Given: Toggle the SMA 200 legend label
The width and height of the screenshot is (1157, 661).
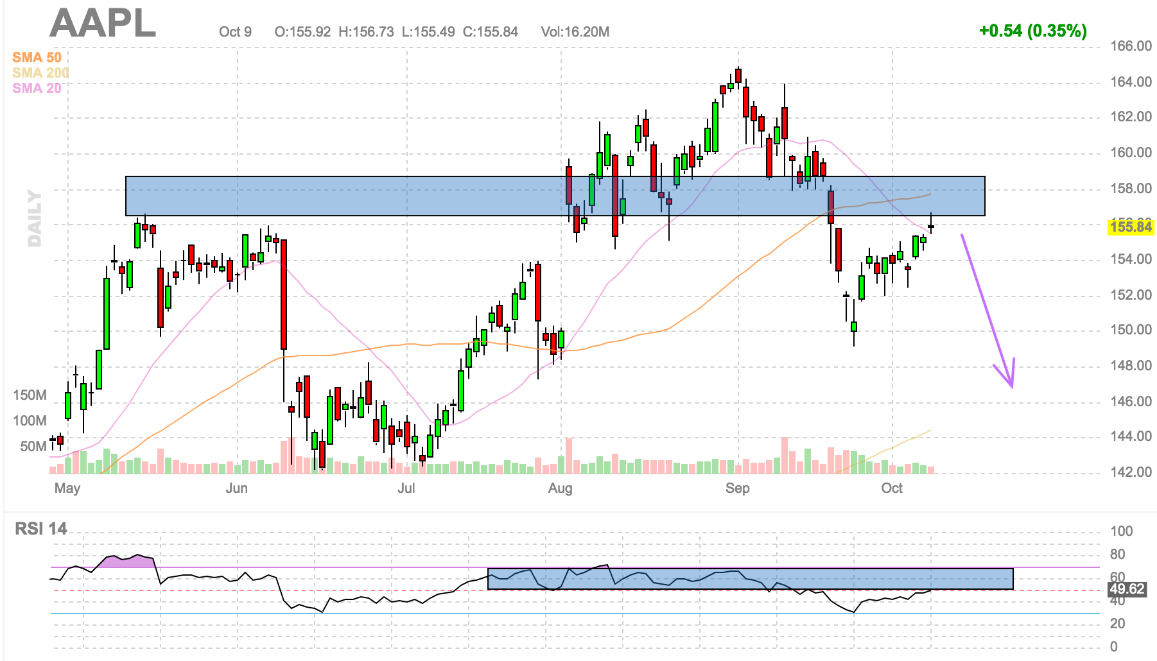Looking at the screenshot, I should pos(40,73).
